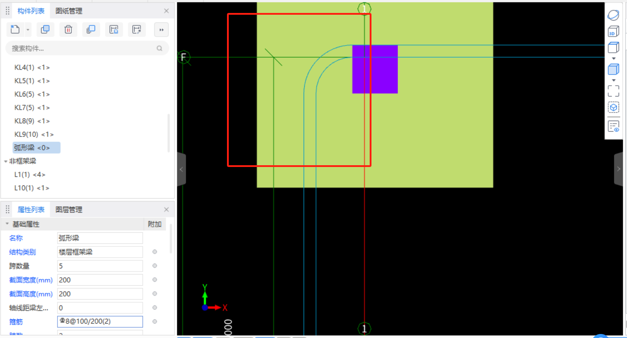Click the 名称 value field 弧形梁

click(100, 238)
